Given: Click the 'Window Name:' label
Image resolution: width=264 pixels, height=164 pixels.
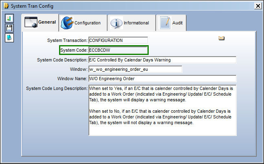Looking at the screenshot, I should coord(72,79).
